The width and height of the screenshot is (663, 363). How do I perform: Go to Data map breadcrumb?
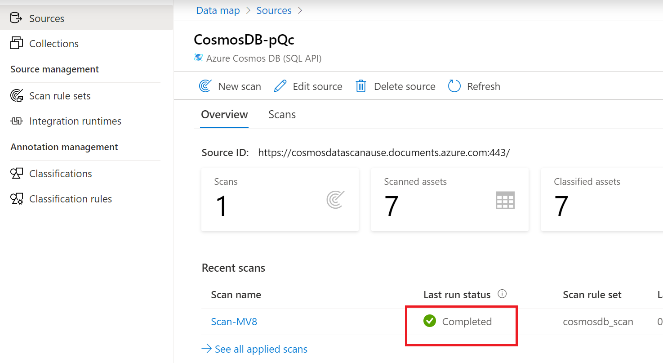[x=218, y=10]
